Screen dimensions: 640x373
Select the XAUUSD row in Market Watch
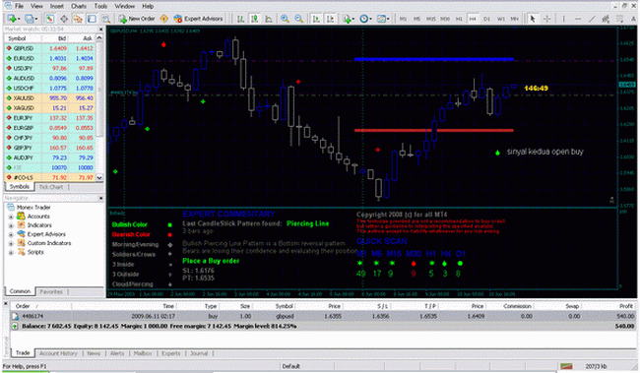coord(50,98)
